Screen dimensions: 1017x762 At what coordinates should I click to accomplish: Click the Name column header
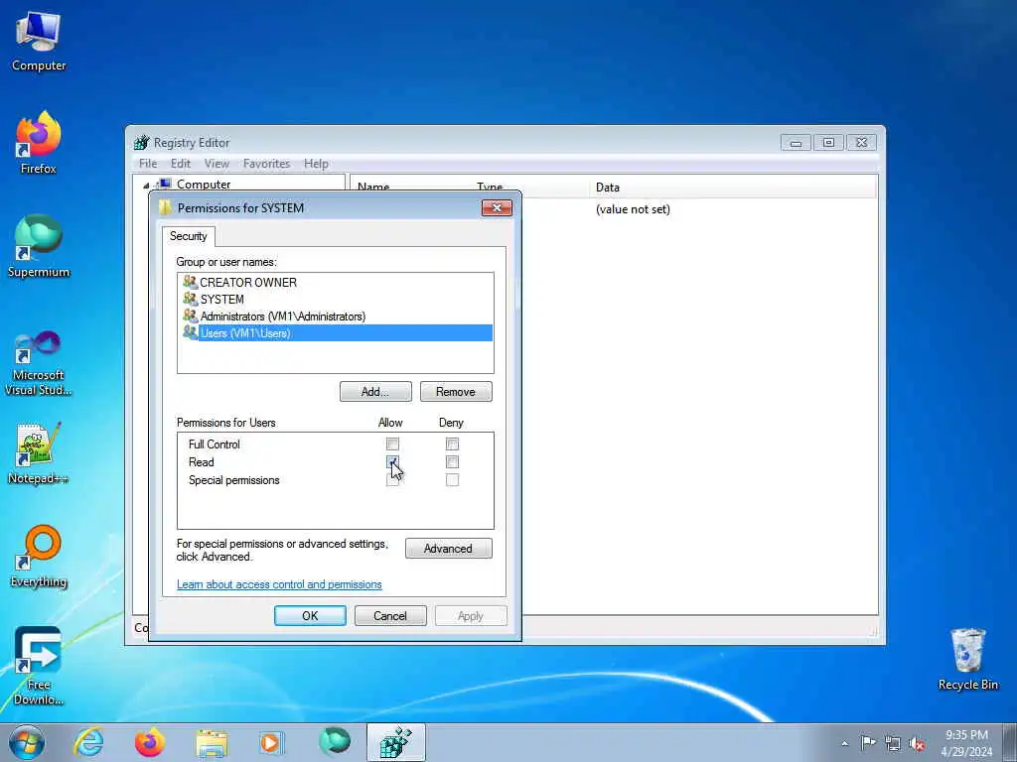(373, 188)
